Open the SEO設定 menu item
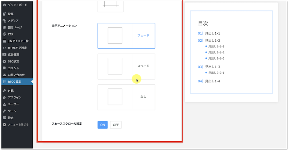Viewport: 288px width, 150px height. pos(13,61)
